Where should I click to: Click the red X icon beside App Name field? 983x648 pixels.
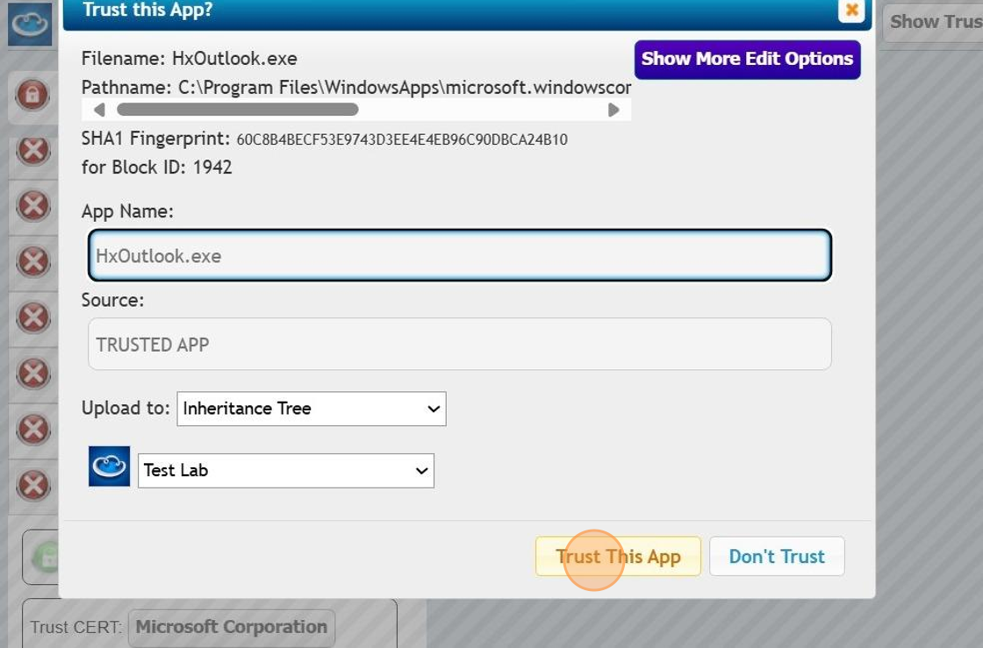point(33,261)
